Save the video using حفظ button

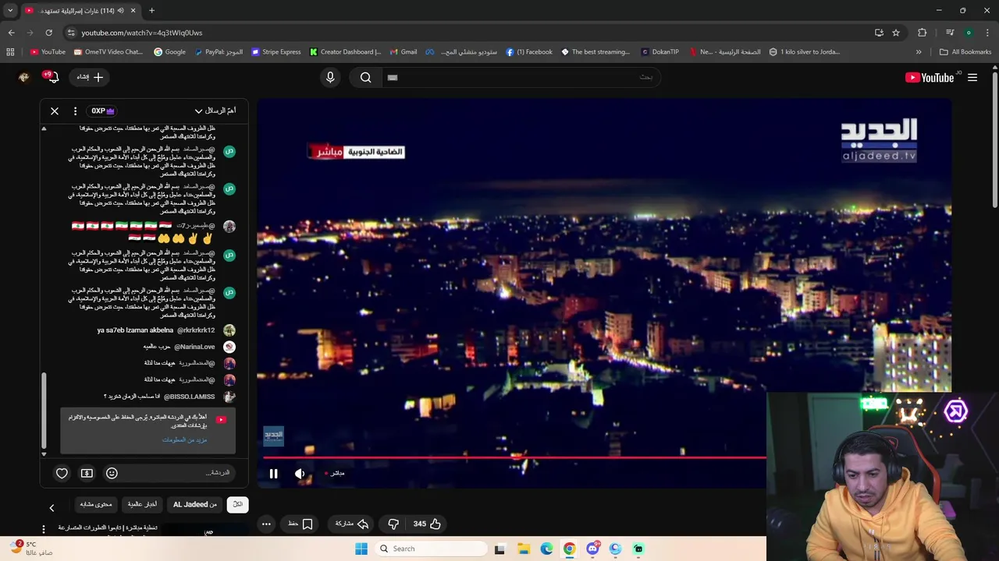(300, 524)
